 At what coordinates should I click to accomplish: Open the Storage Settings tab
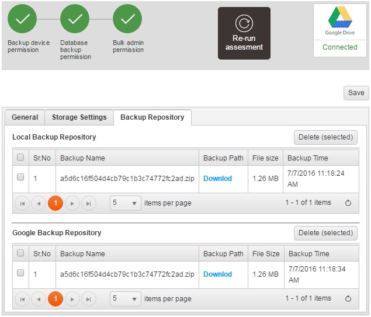[79, 117]
